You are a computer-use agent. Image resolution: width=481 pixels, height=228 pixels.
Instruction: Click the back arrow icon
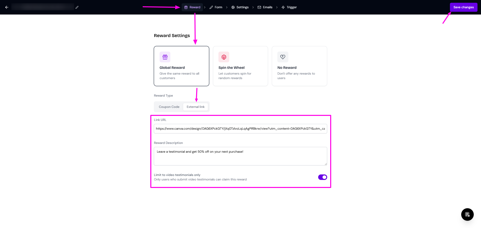7,7
